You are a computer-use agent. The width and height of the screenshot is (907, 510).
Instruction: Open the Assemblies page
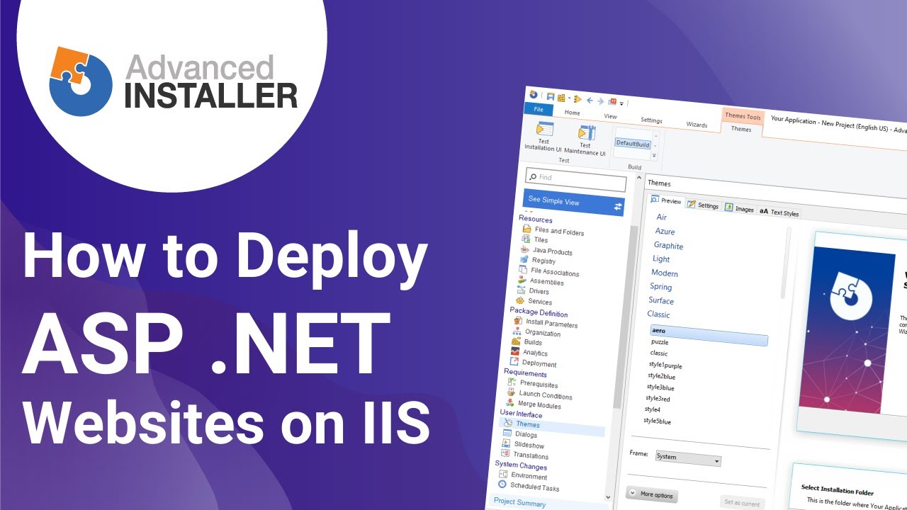pos(546,282)
